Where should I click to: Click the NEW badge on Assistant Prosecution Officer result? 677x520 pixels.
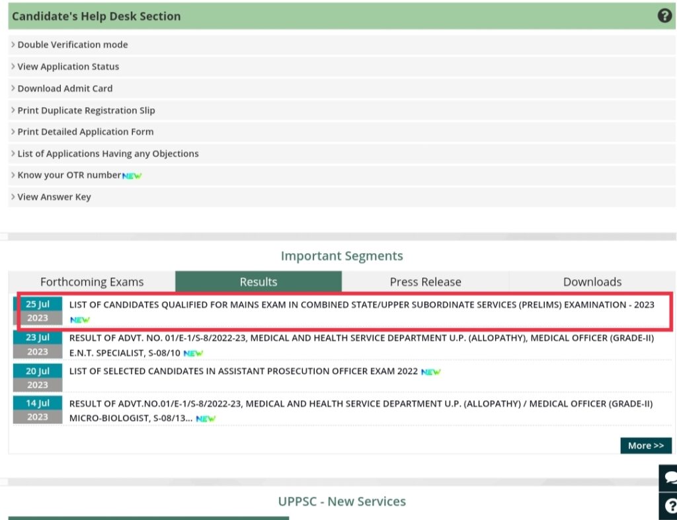click(430, 371)
